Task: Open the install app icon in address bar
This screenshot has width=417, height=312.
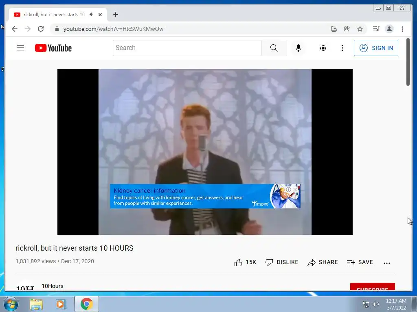Action: [x=334, y=29]
